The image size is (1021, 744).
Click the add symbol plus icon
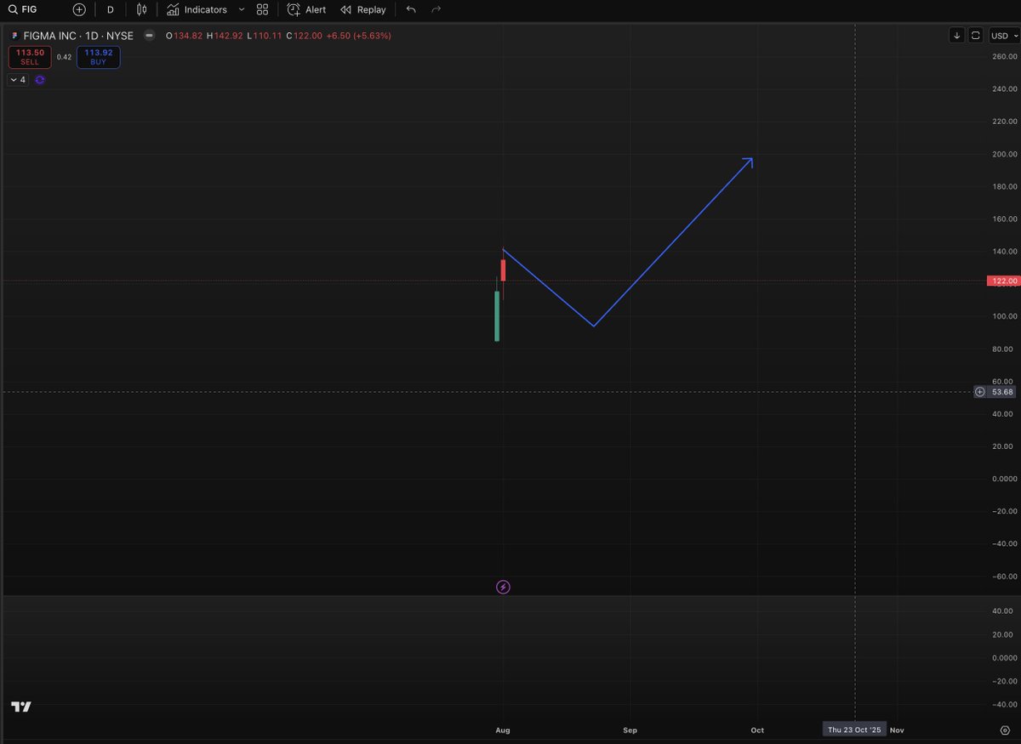coord(79,9)
